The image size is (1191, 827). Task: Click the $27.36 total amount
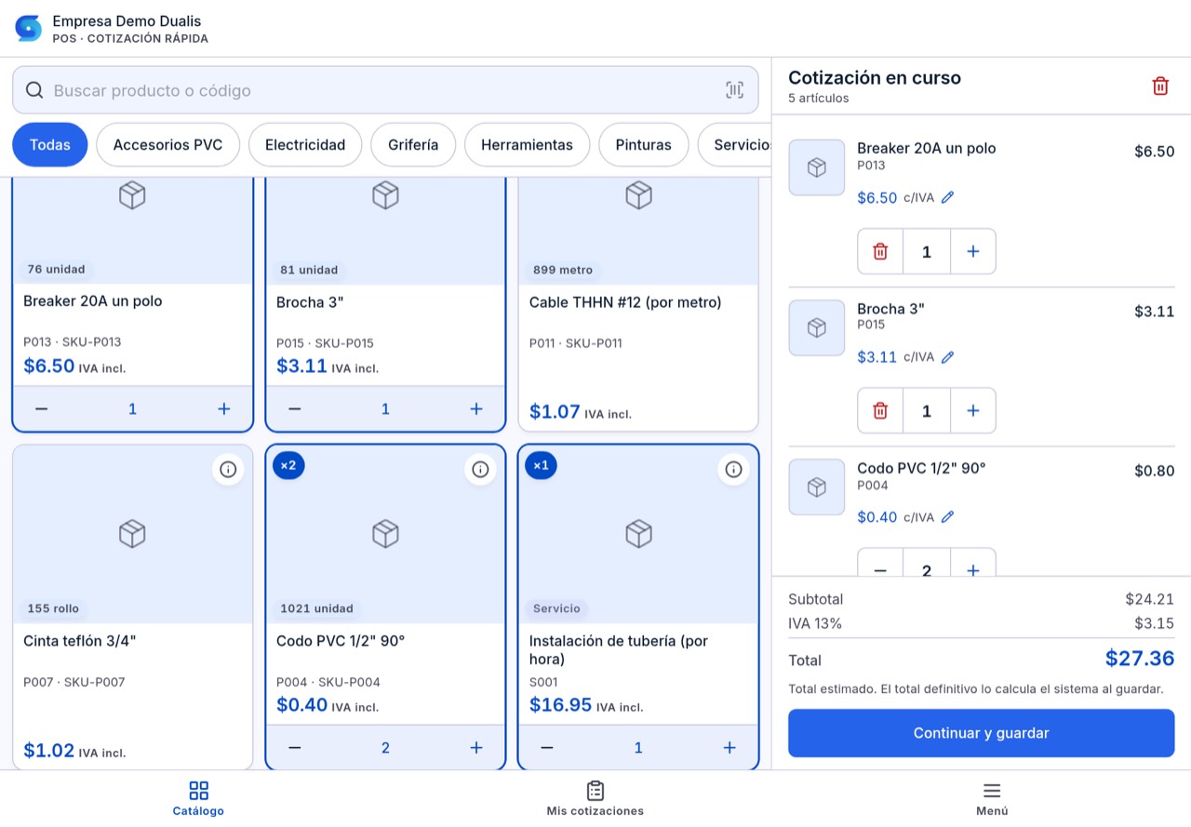coord(1140,659)
